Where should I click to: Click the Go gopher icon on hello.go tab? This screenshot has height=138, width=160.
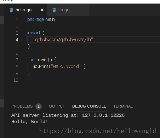point(11,10)
